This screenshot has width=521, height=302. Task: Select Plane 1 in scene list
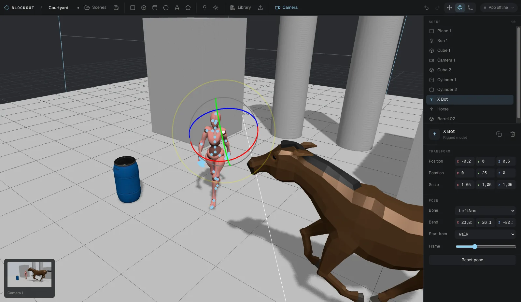(x=470, y=31)
